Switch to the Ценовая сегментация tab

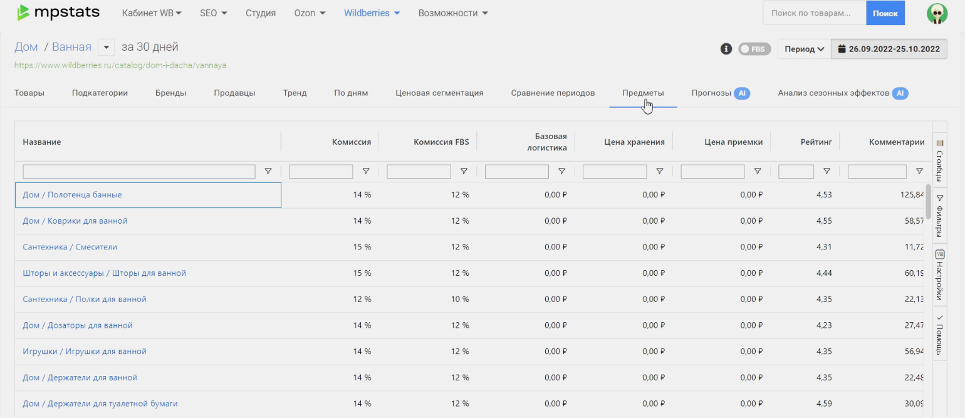[x=439, y=93]
